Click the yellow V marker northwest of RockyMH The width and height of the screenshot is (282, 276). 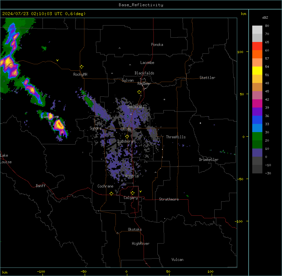(x=57, y=60)
